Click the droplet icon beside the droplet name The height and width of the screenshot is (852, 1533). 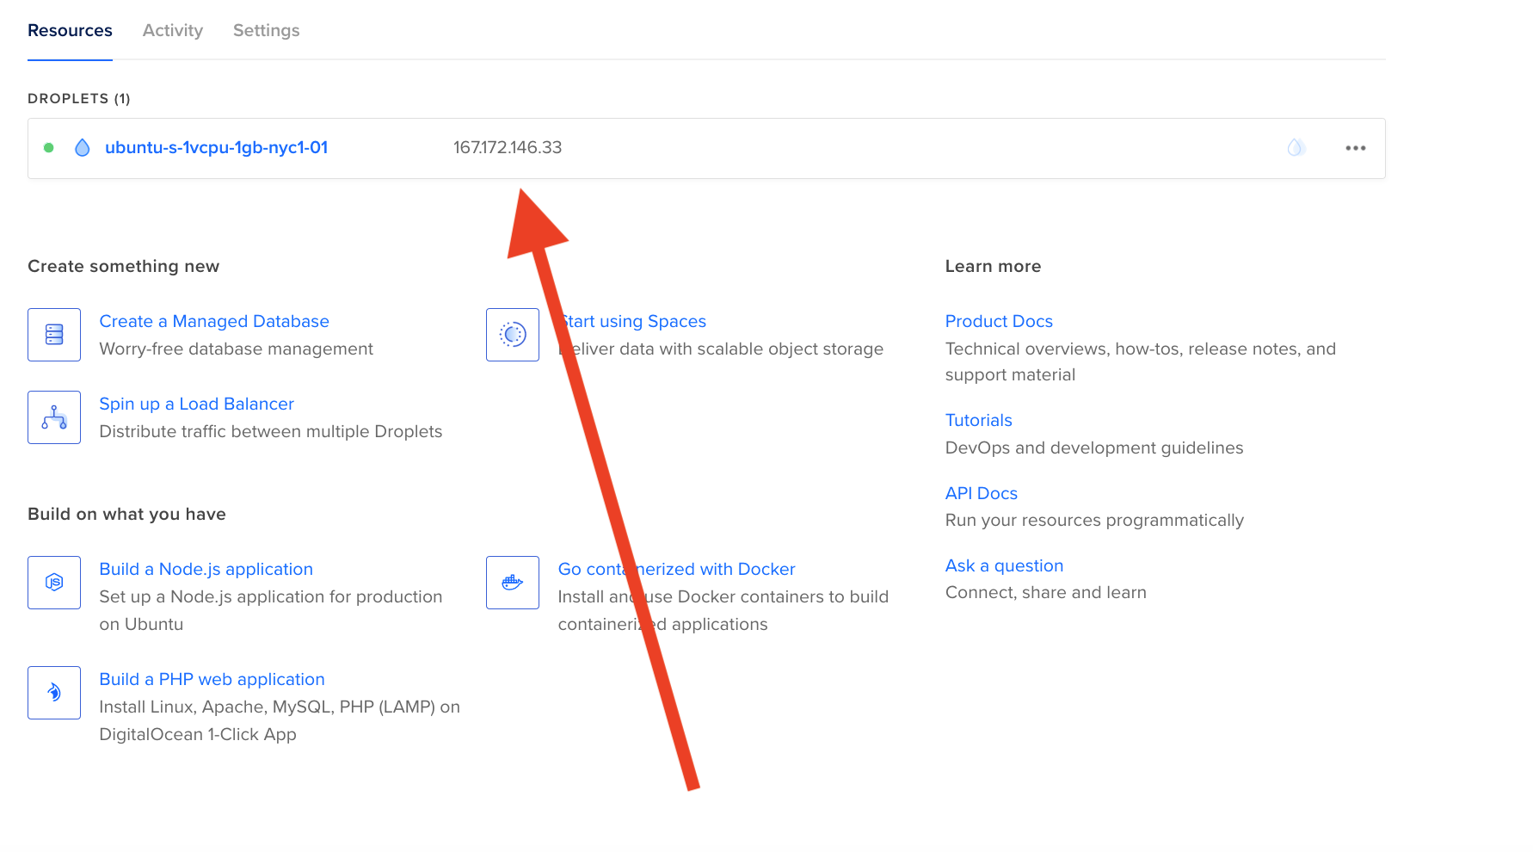[82, 147]
